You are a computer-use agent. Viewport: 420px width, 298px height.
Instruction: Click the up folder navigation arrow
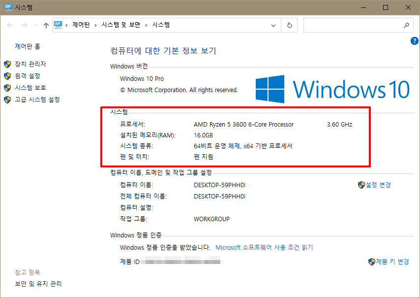(x=46, y=25)
